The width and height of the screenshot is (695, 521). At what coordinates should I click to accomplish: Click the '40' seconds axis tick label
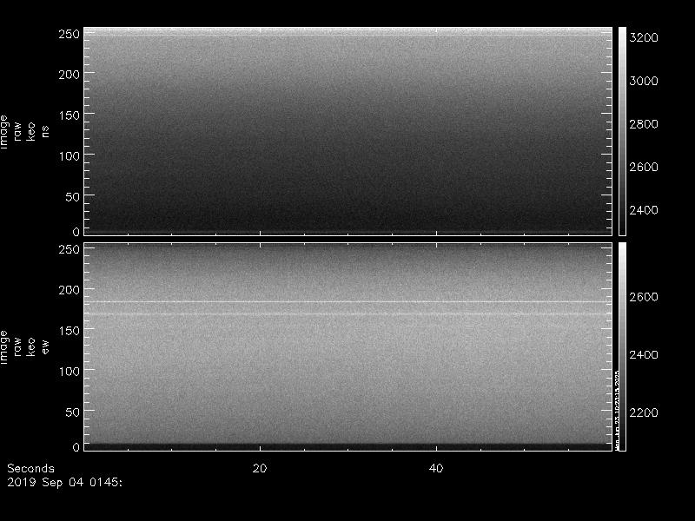tap(436, 468)
